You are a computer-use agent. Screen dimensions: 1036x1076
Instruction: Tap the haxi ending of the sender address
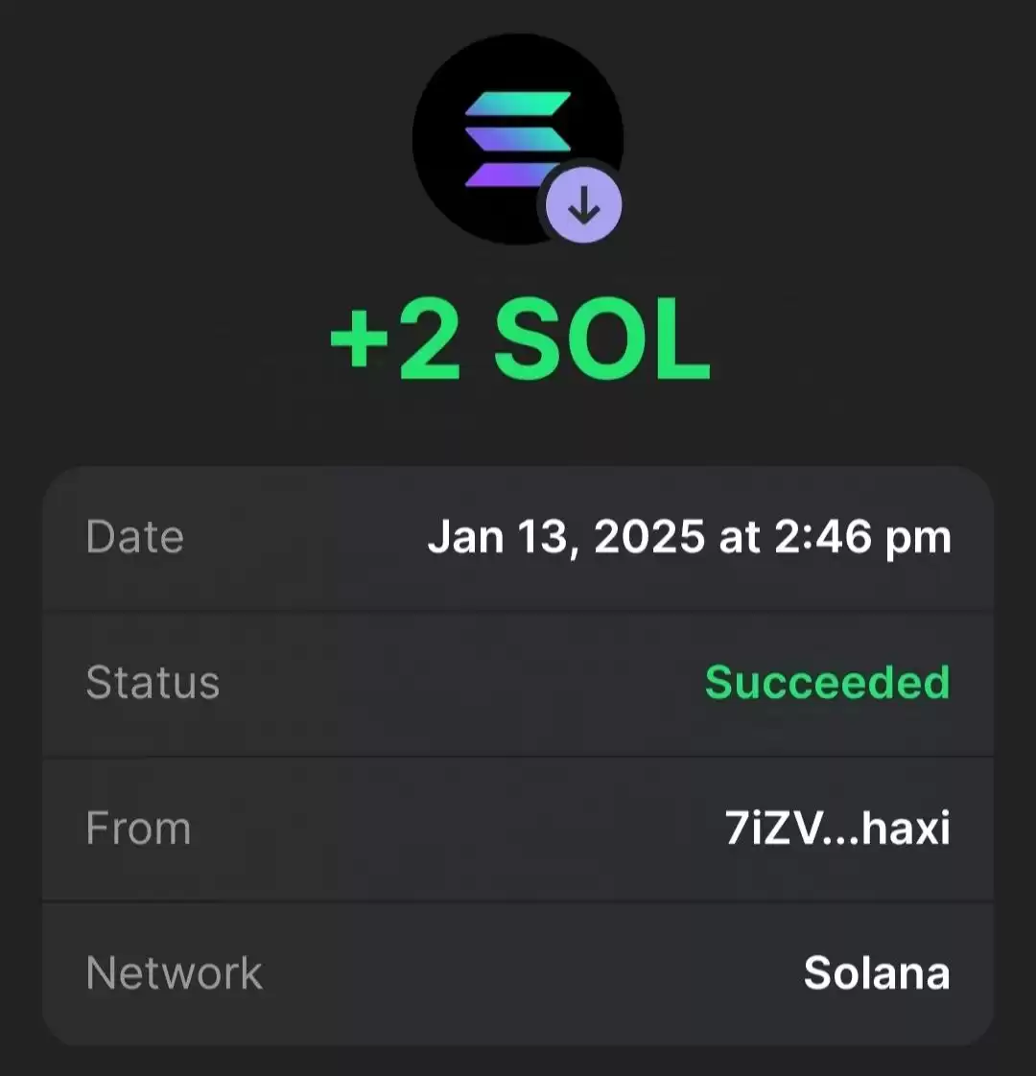tap(906, 829)
